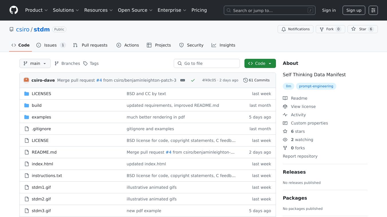Open the View license link
The image size is (387, 217).
tap(303, 107)
